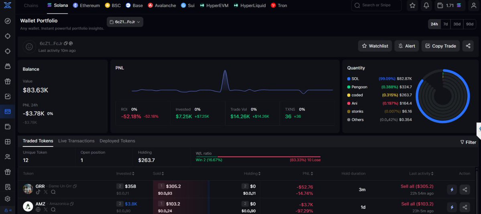Sort the table by Holding
This screenshot has width=481, height=214.
(252, 173)
